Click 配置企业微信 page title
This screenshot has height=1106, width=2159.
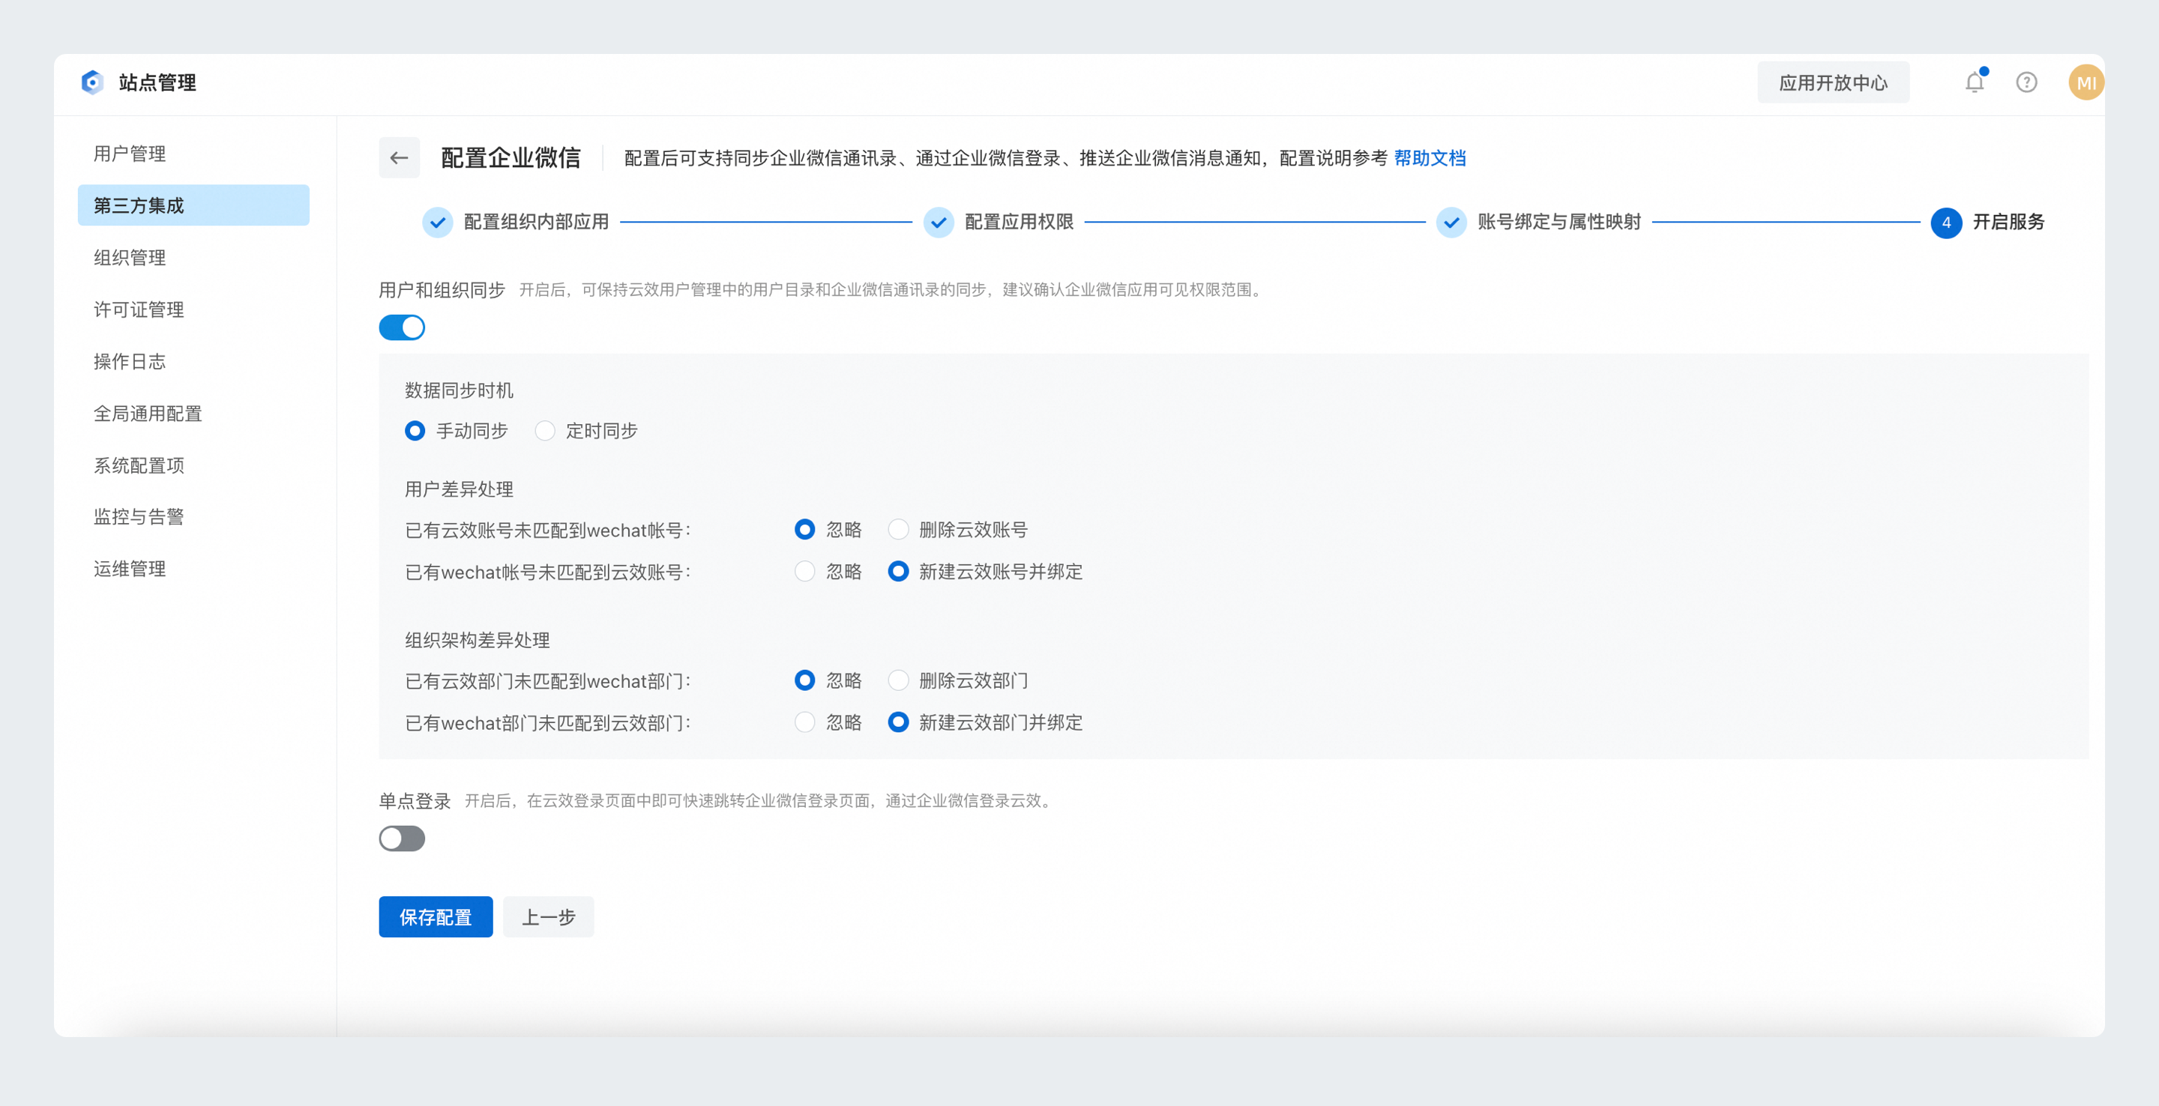click(511, 157)
